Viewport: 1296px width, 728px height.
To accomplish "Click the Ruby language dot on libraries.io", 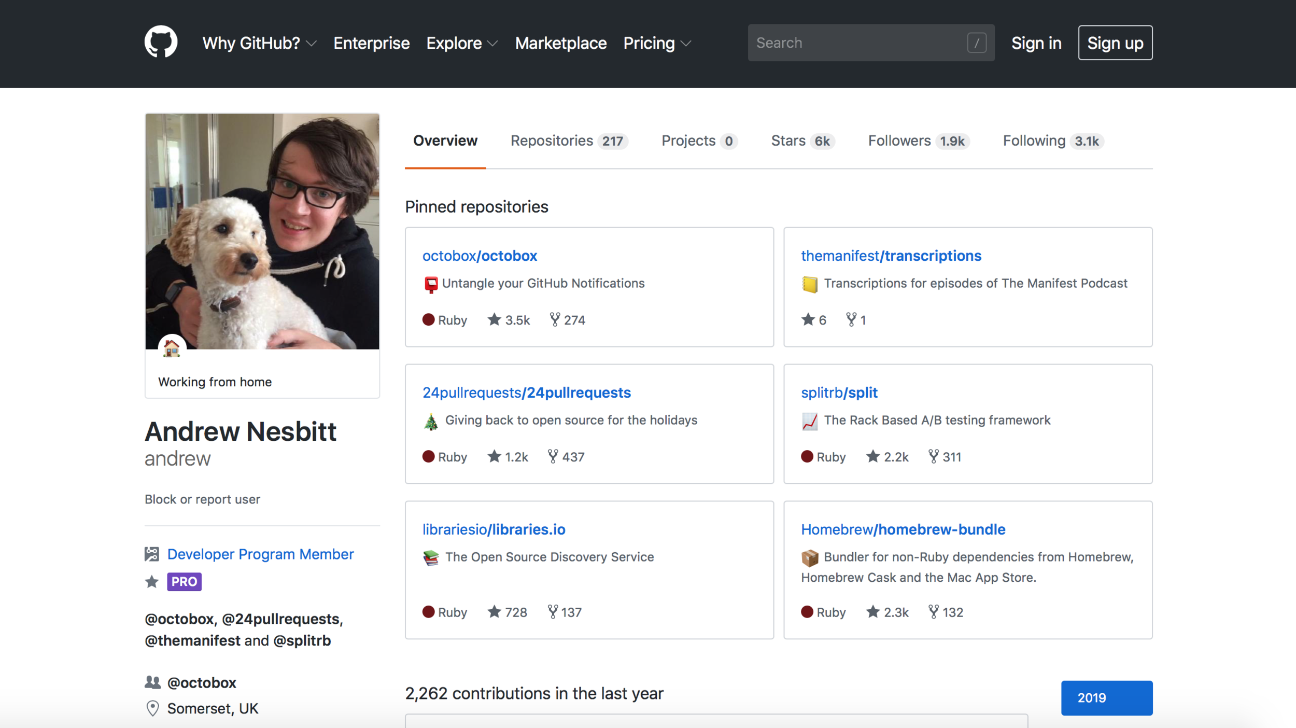I will point(428,612).
